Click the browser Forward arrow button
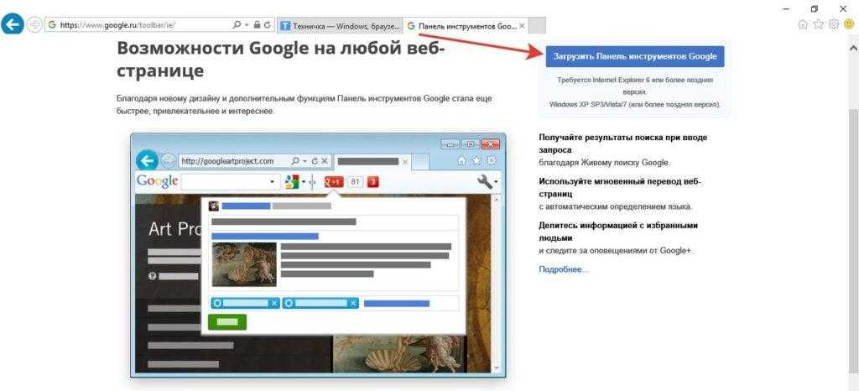Viewport: 859px width, 391px height. click(x=34, y=24)
